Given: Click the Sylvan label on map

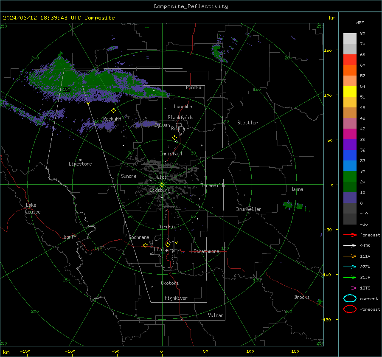Looking at the screenshot, I should coord(162,125).
